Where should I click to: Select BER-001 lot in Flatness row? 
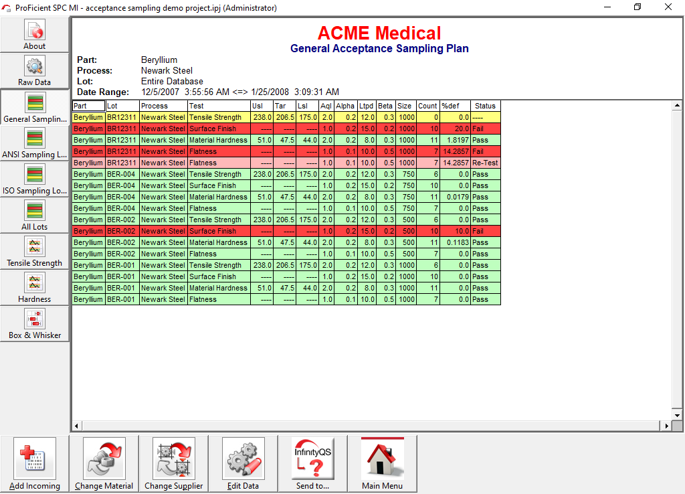click(122, 299)
